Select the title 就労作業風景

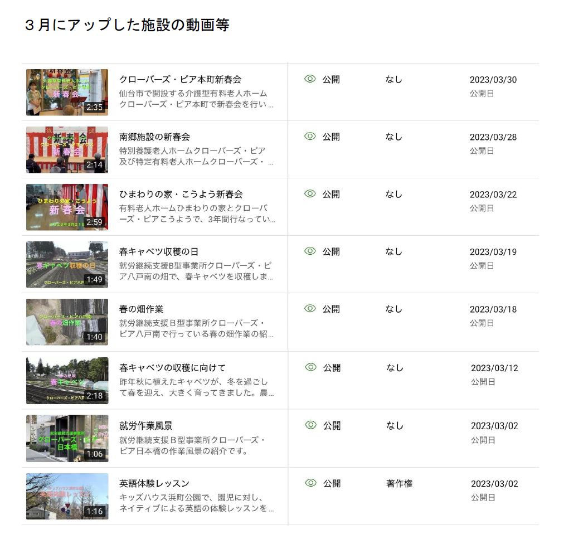(x=145, y=426)
